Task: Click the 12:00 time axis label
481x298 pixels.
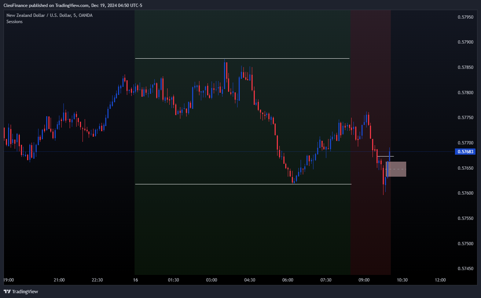Action: pyautogui.click(x=440, y=280)
